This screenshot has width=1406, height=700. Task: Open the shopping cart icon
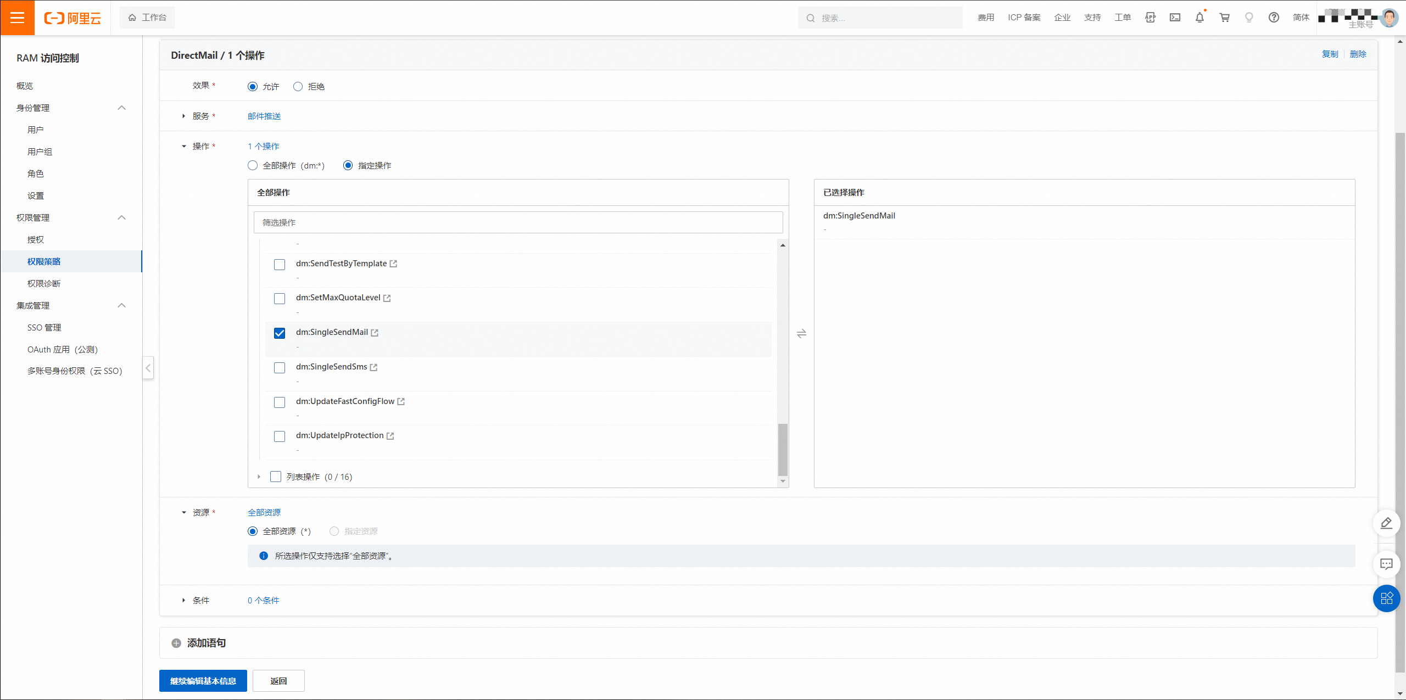click(x=1224, y=18)
